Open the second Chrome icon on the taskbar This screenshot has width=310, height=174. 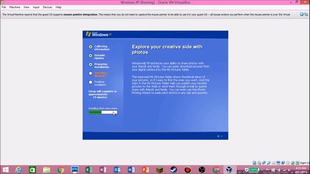pyautogui.click(x=216, y=170)
